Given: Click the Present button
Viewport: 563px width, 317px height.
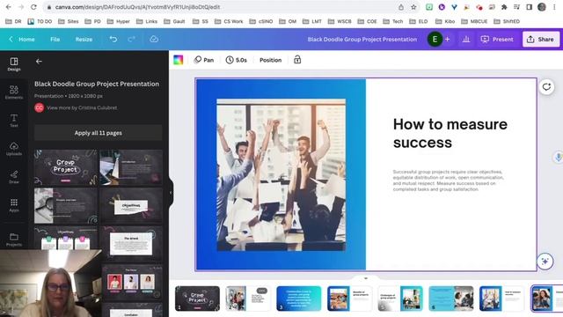Looking at the screenshot, I should click(x=497, y=39).
